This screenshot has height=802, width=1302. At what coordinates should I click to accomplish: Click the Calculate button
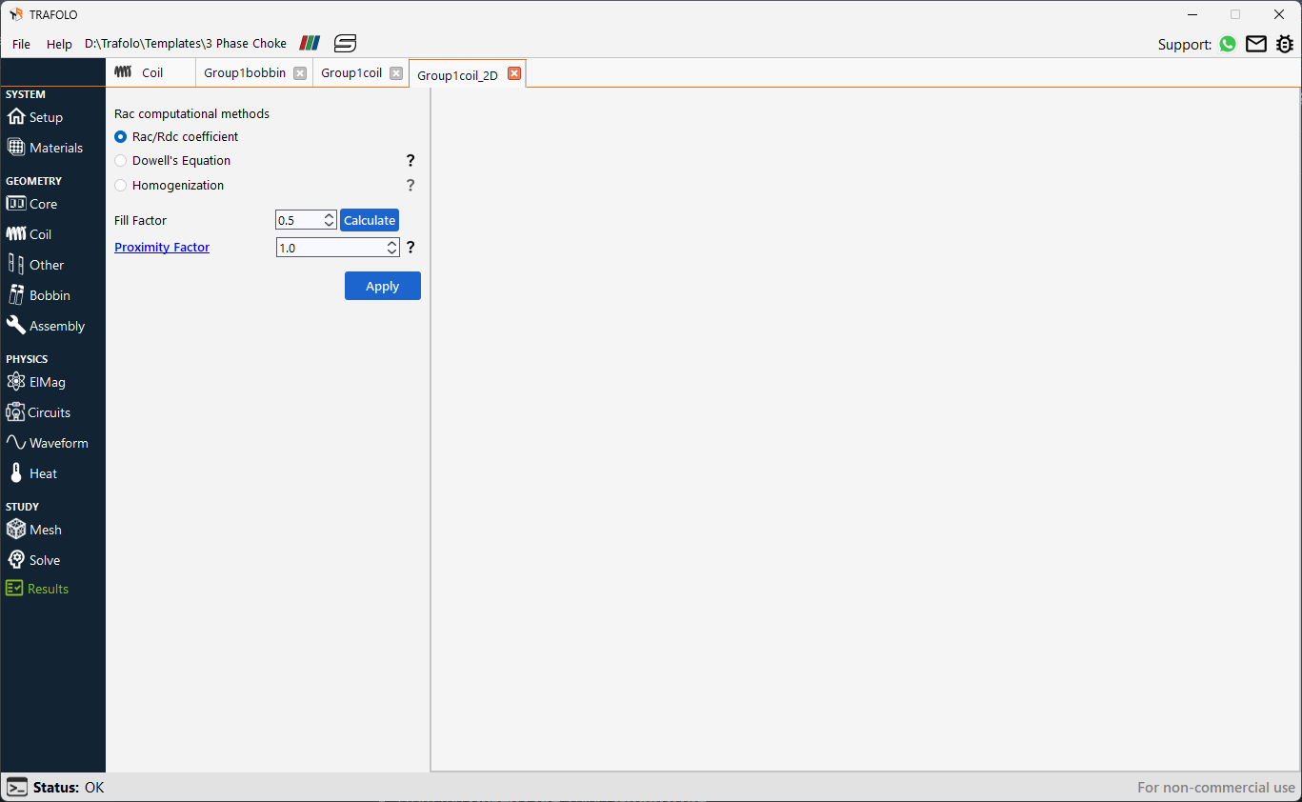tap(370, 220)
